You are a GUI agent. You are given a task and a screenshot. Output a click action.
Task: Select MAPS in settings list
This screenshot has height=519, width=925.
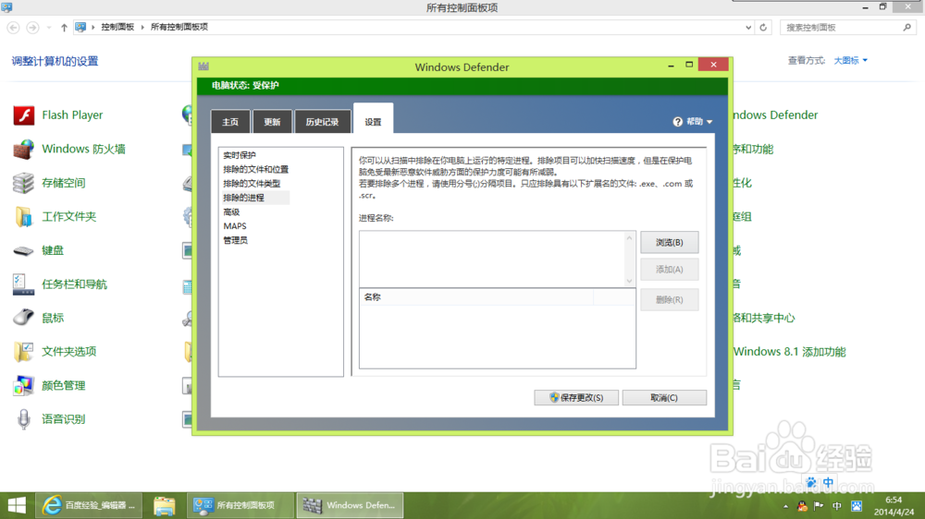[235, 225]
